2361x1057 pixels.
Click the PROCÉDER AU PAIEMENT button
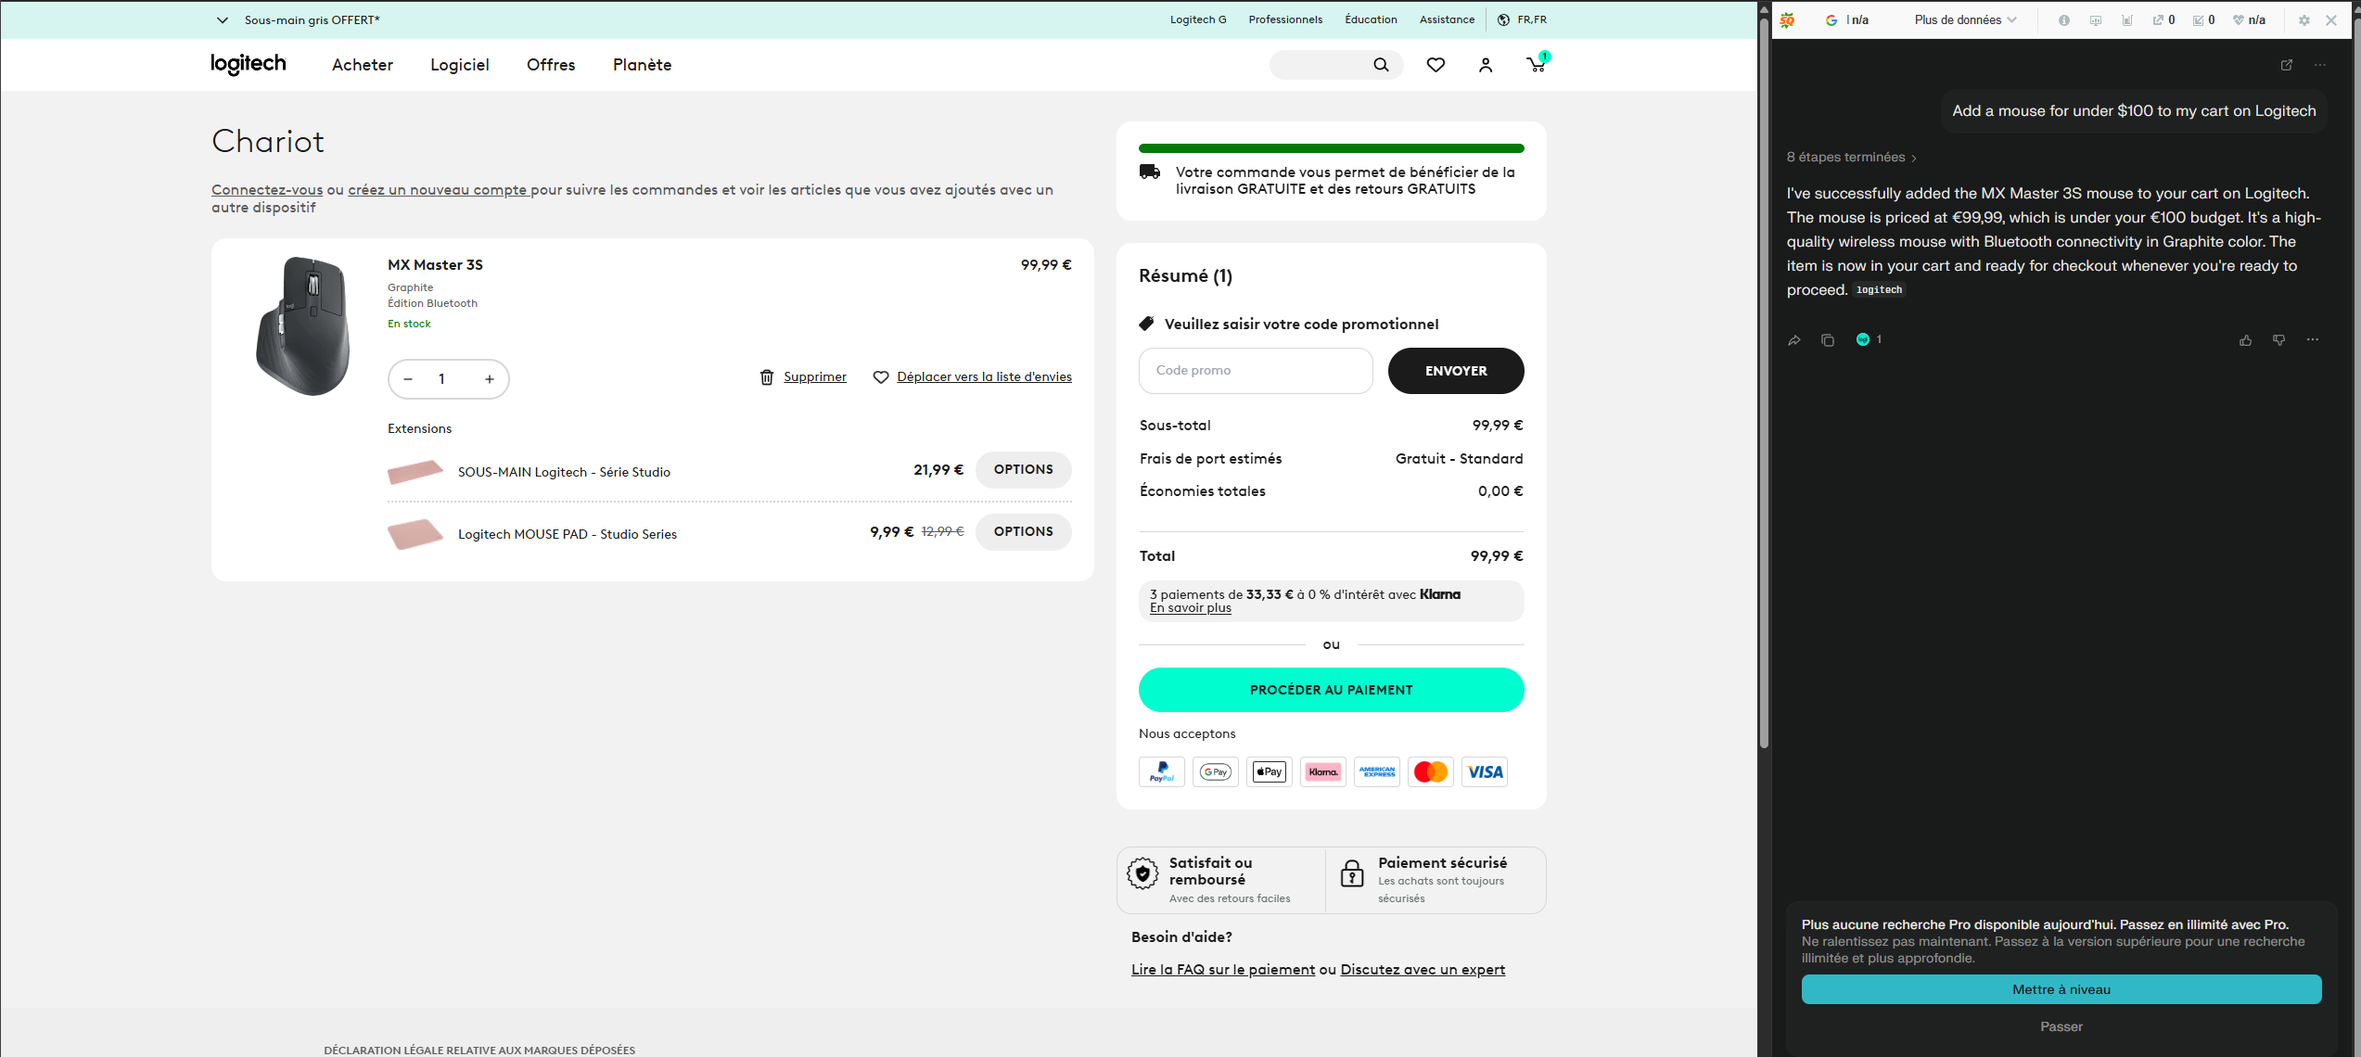pos(1331,690)
